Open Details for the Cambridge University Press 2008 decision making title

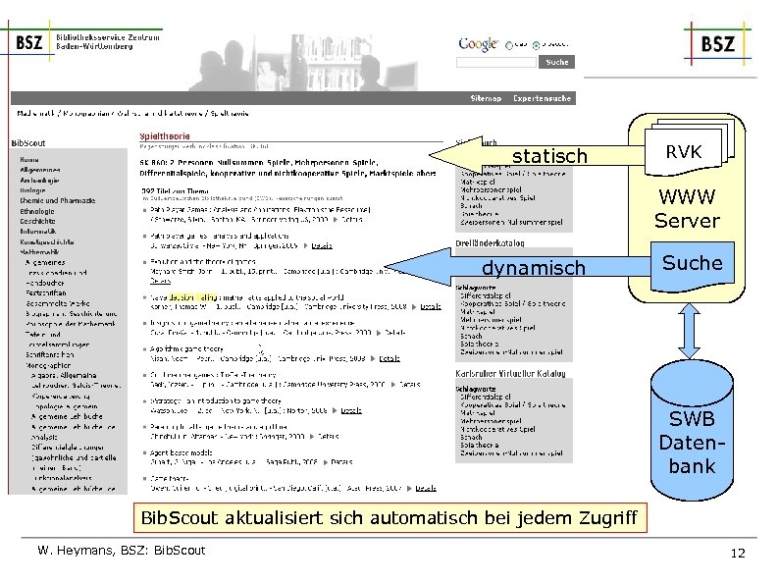431,306
